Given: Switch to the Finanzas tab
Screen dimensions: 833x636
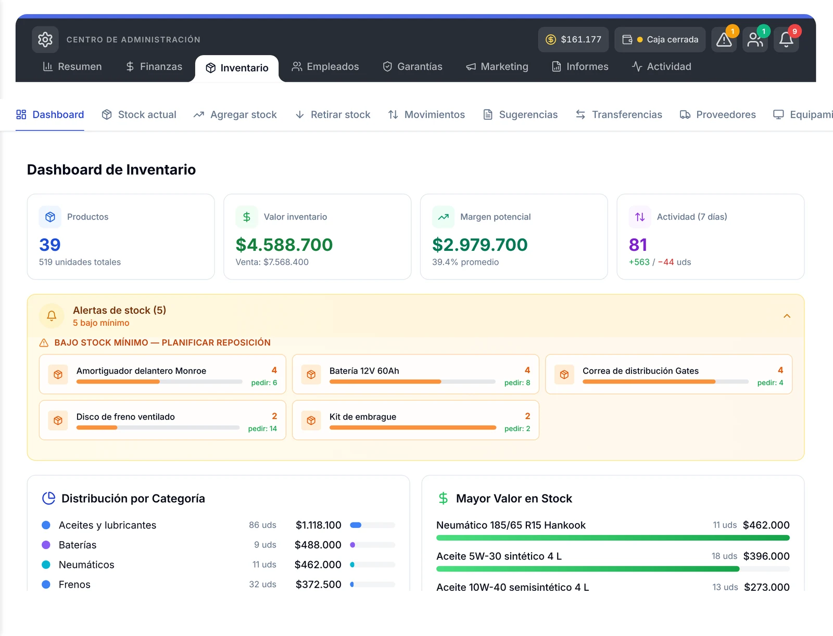Looking at the screenshot, I should (154, 67).
